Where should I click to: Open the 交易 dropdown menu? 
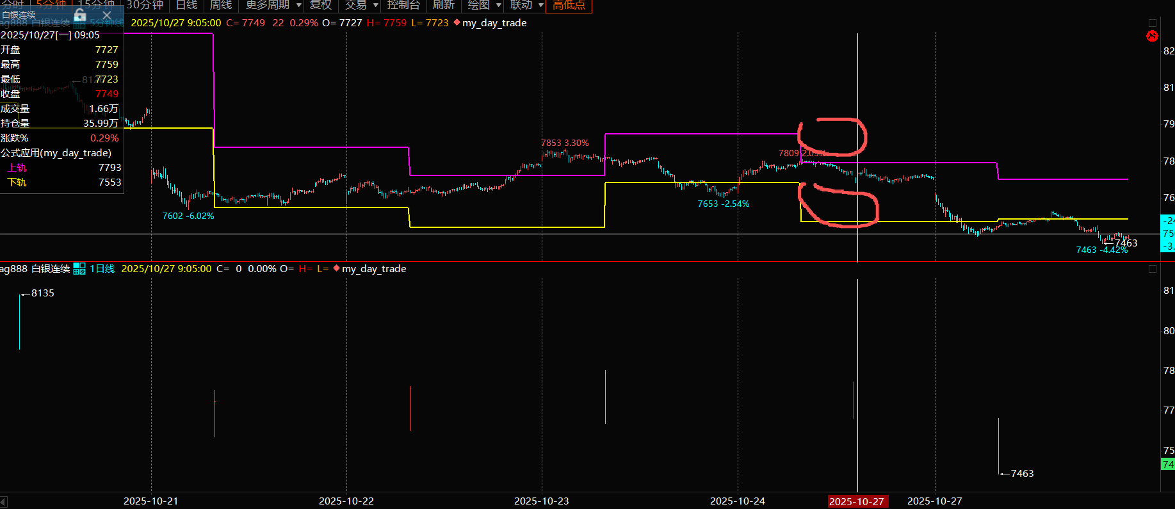pyautogui.click(x=376, y=5)
